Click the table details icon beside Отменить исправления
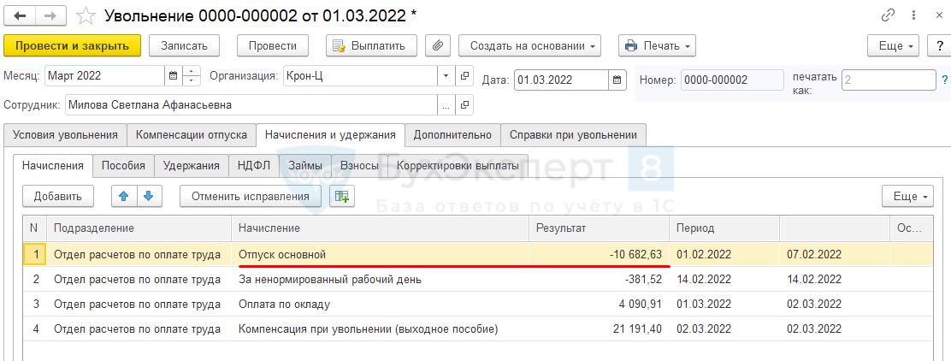The height and width of the screenshot is (361, 951). pyautogui.click(x=342, y=196)
